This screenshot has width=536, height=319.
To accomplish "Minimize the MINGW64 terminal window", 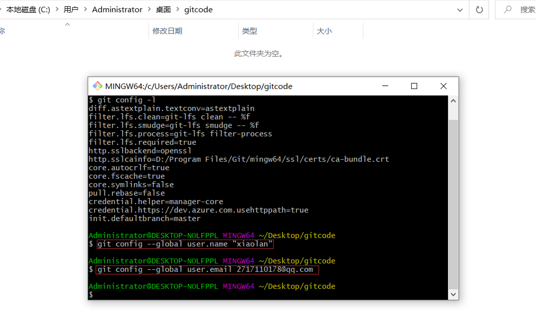I will click(x=385, y=86).
